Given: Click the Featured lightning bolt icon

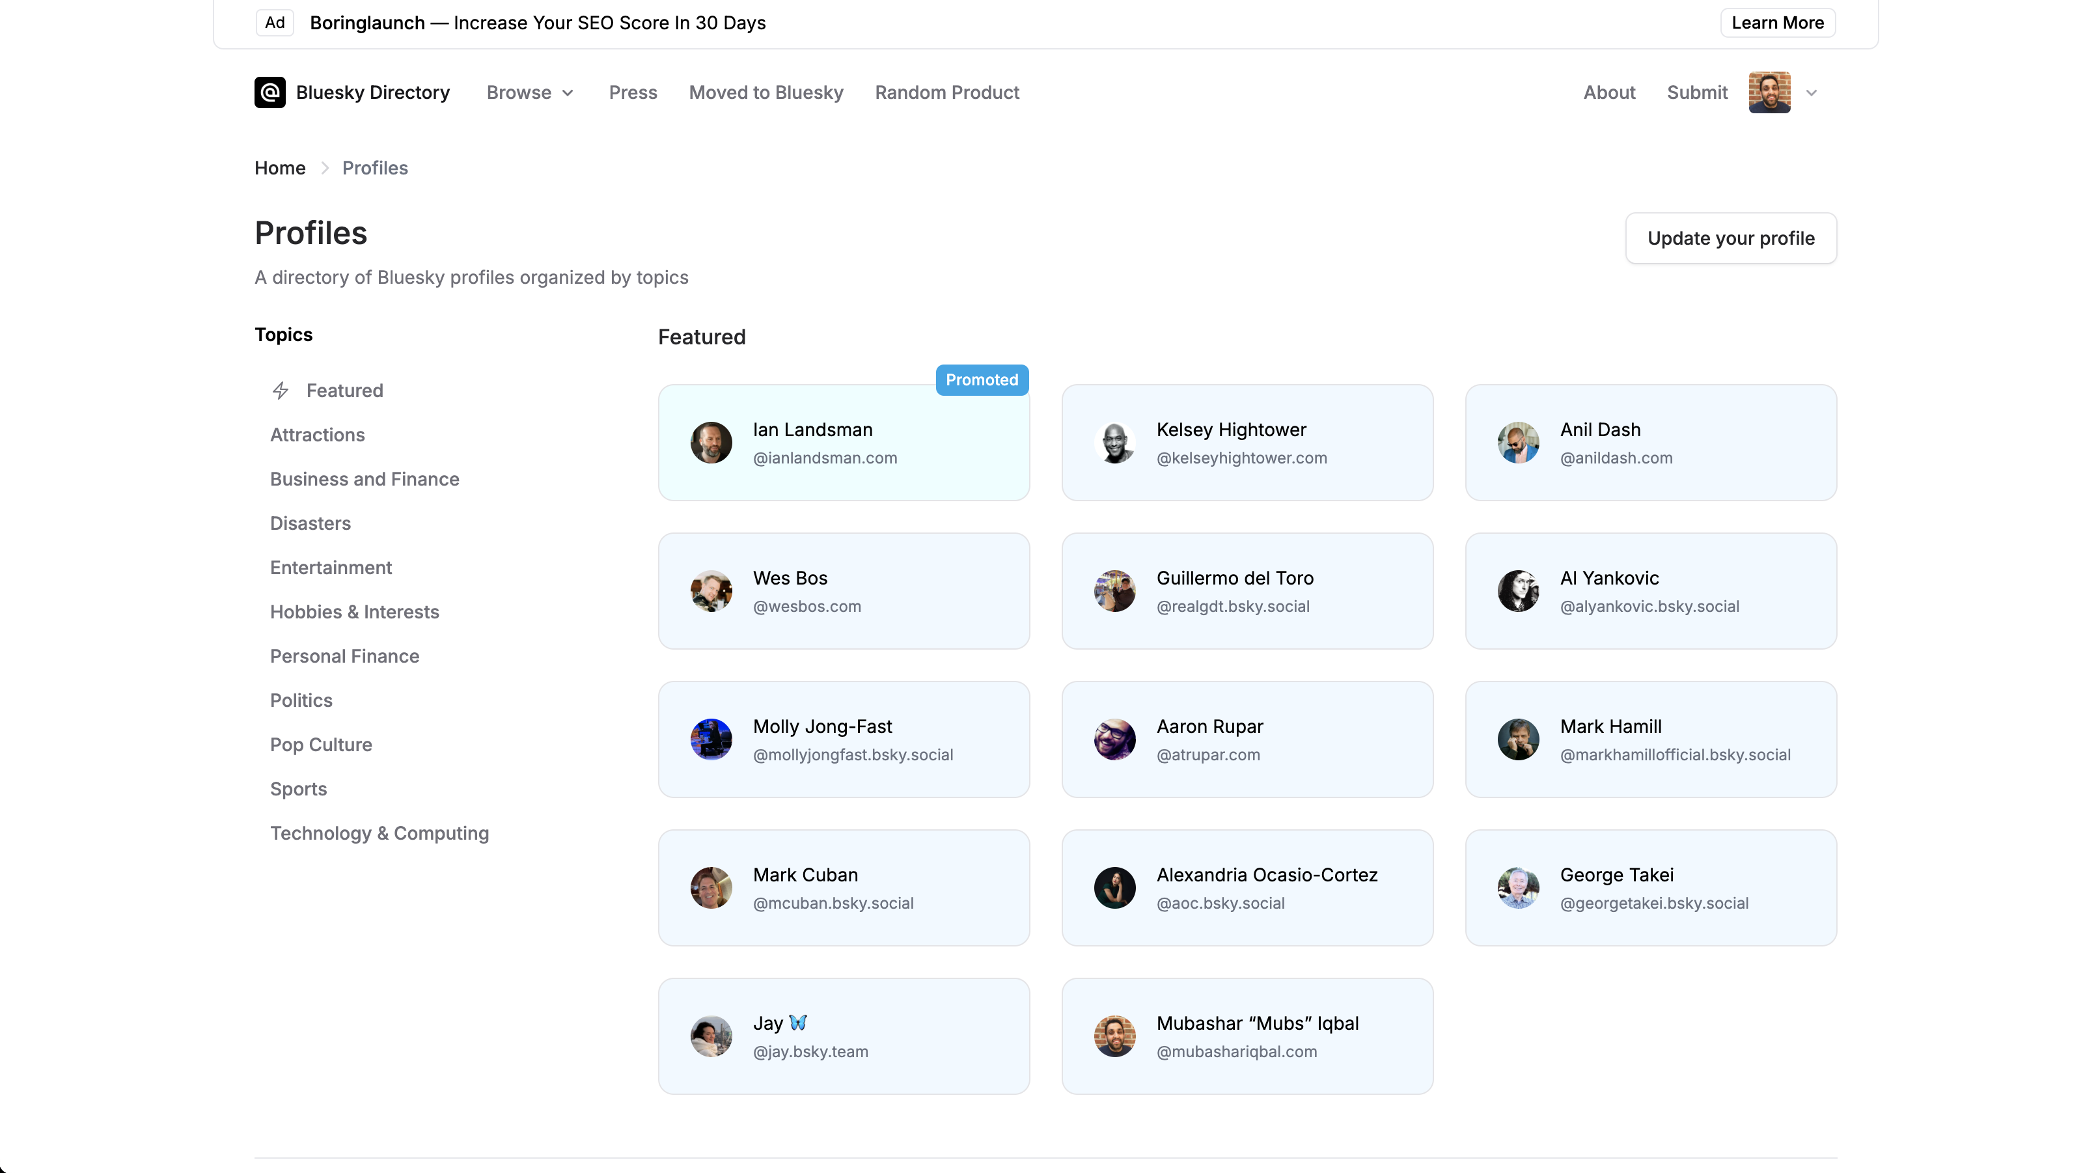Looking at the screenshot, I should pos(281,391).
